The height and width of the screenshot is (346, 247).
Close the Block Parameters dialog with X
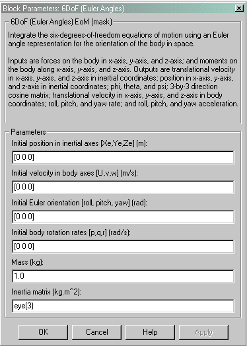coord(238,9)
